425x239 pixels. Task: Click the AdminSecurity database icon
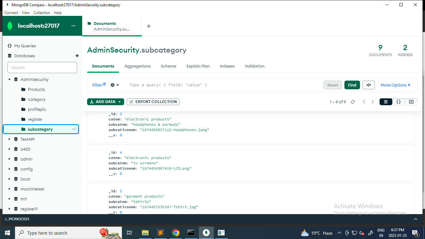tap(16, 79)
